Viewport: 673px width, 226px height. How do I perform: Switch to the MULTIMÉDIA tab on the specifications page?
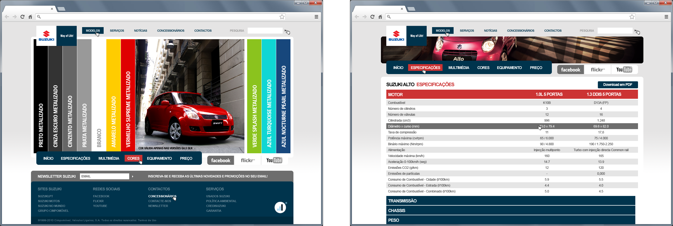tap(458, 68)
